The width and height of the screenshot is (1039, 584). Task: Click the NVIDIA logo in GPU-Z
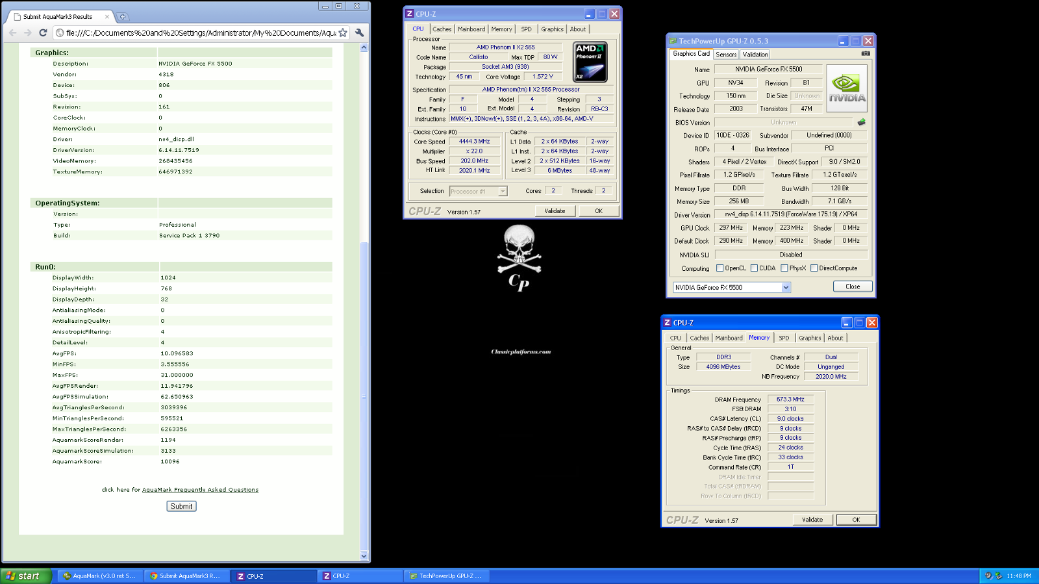(x=847, y=88)
